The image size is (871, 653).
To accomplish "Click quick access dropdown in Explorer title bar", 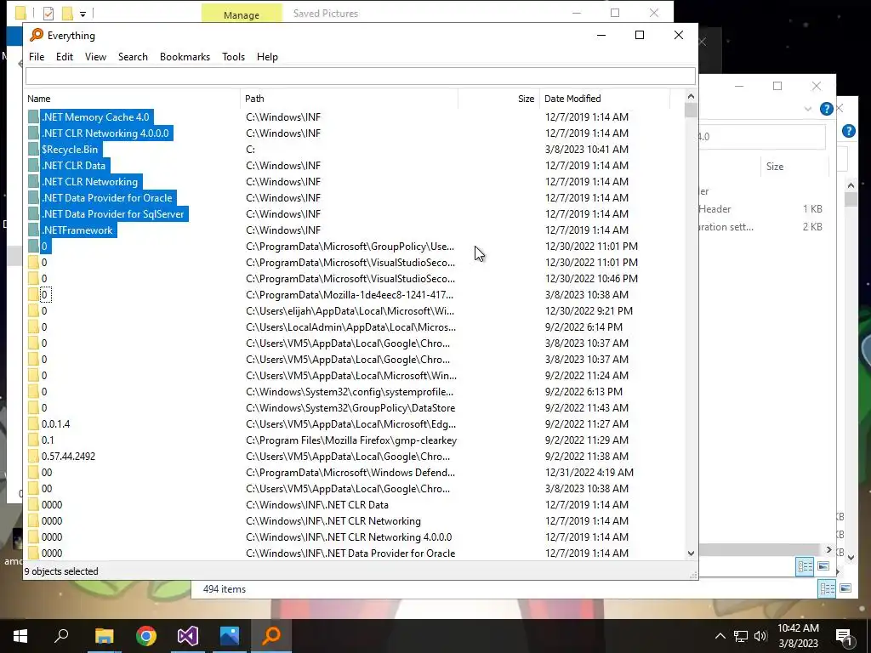I will click(x=83, y=14).
